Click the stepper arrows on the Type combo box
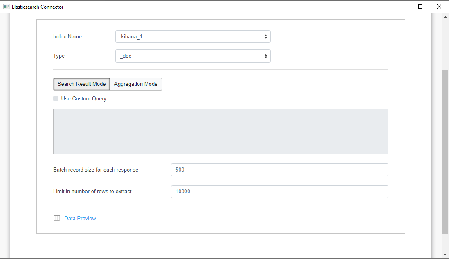 [x=265, y=56]
